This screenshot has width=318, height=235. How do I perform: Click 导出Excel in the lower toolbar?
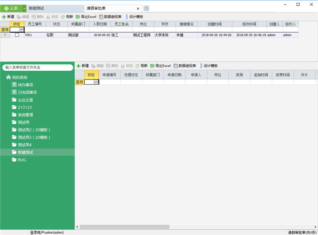coord(160,66)
